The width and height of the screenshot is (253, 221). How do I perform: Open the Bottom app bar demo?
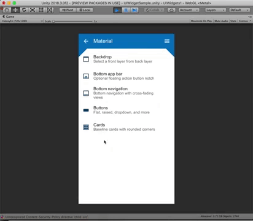tap(126, 76)
